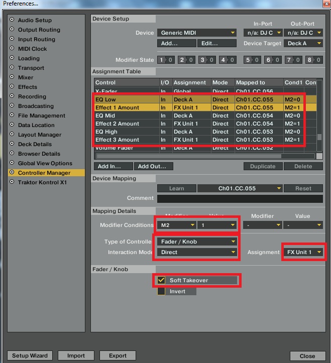The width and height of the screenshot is (331, 363).
Task: Select the EQ Mid assignment row
Action: [205, 115]
